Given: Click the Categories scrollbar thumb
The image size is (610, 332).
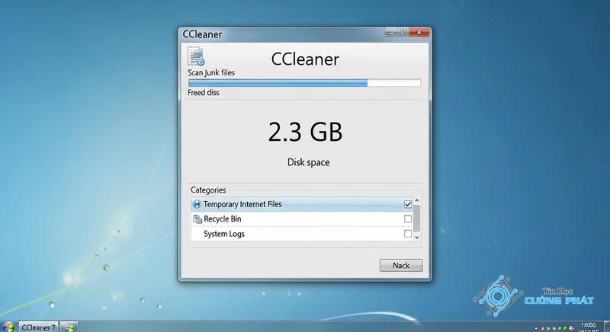Looking at the screenshot, I should click(x=416, y=218).
